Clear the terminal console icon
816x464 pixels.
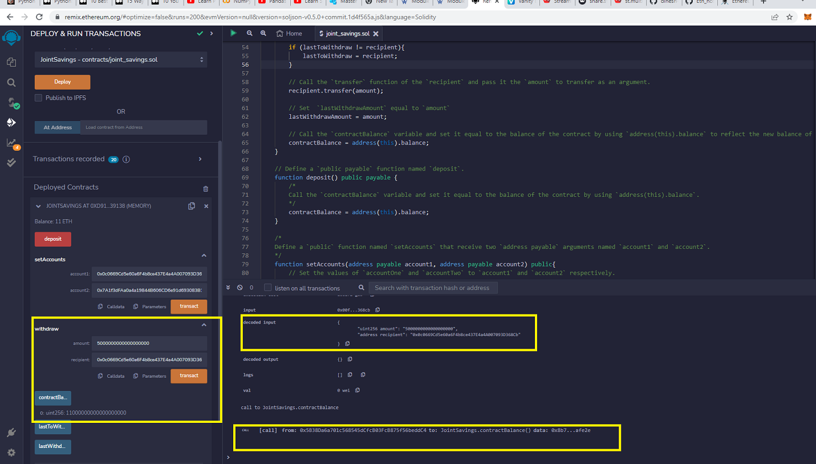coord(240,288)
